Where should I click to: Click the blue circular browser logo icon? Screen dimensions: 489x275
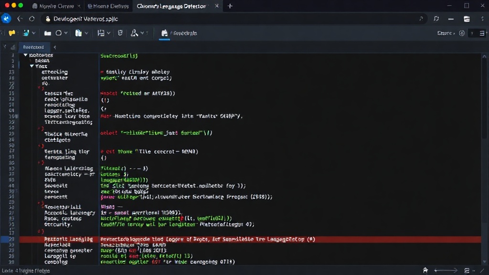[6, 19]
